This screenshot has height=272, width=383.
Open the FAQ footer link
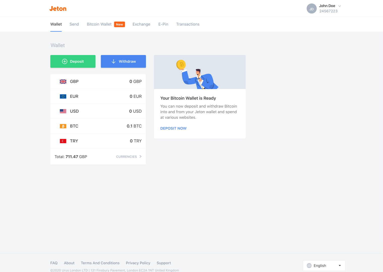[x=54, y=263]
